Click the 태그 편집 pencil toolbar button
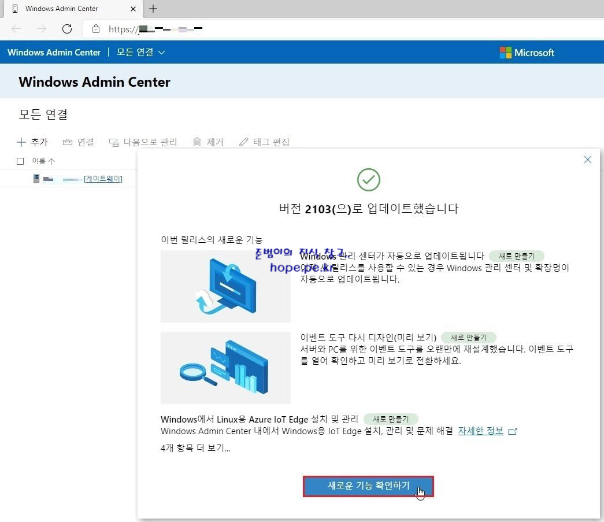This screenshot has height=522, width=604. pyautogui.click(x=264, y=142)
